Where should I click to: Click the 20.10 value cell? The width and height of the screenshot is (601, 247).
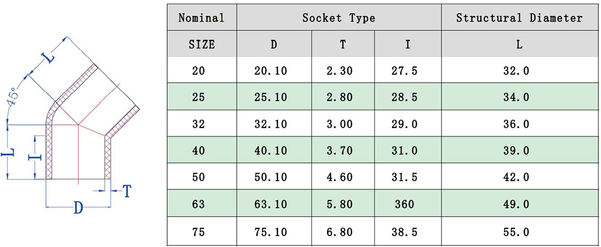[x=274, y=72]
